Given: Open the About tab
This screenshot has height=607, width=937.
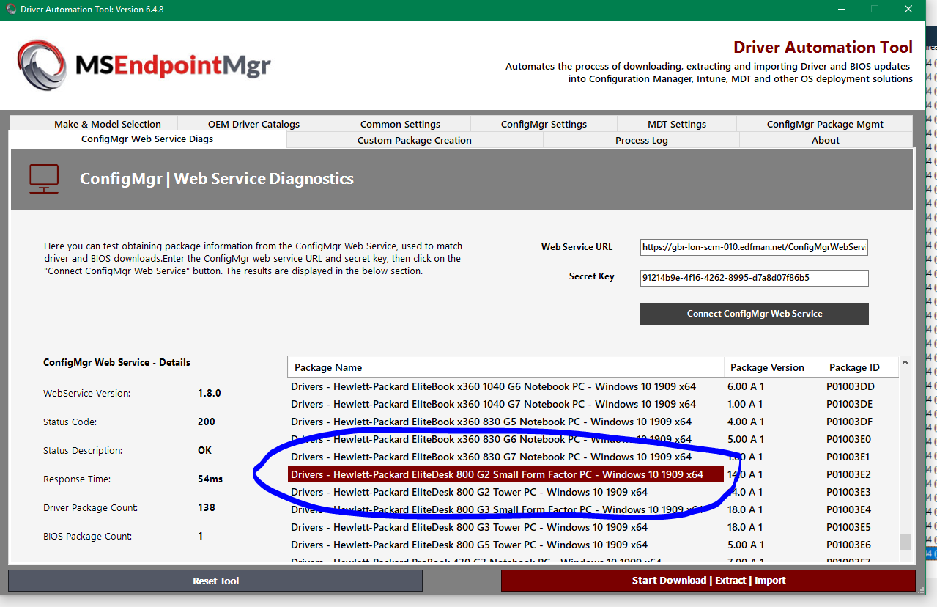Looking at the screenshot, I should pos(826,140).
